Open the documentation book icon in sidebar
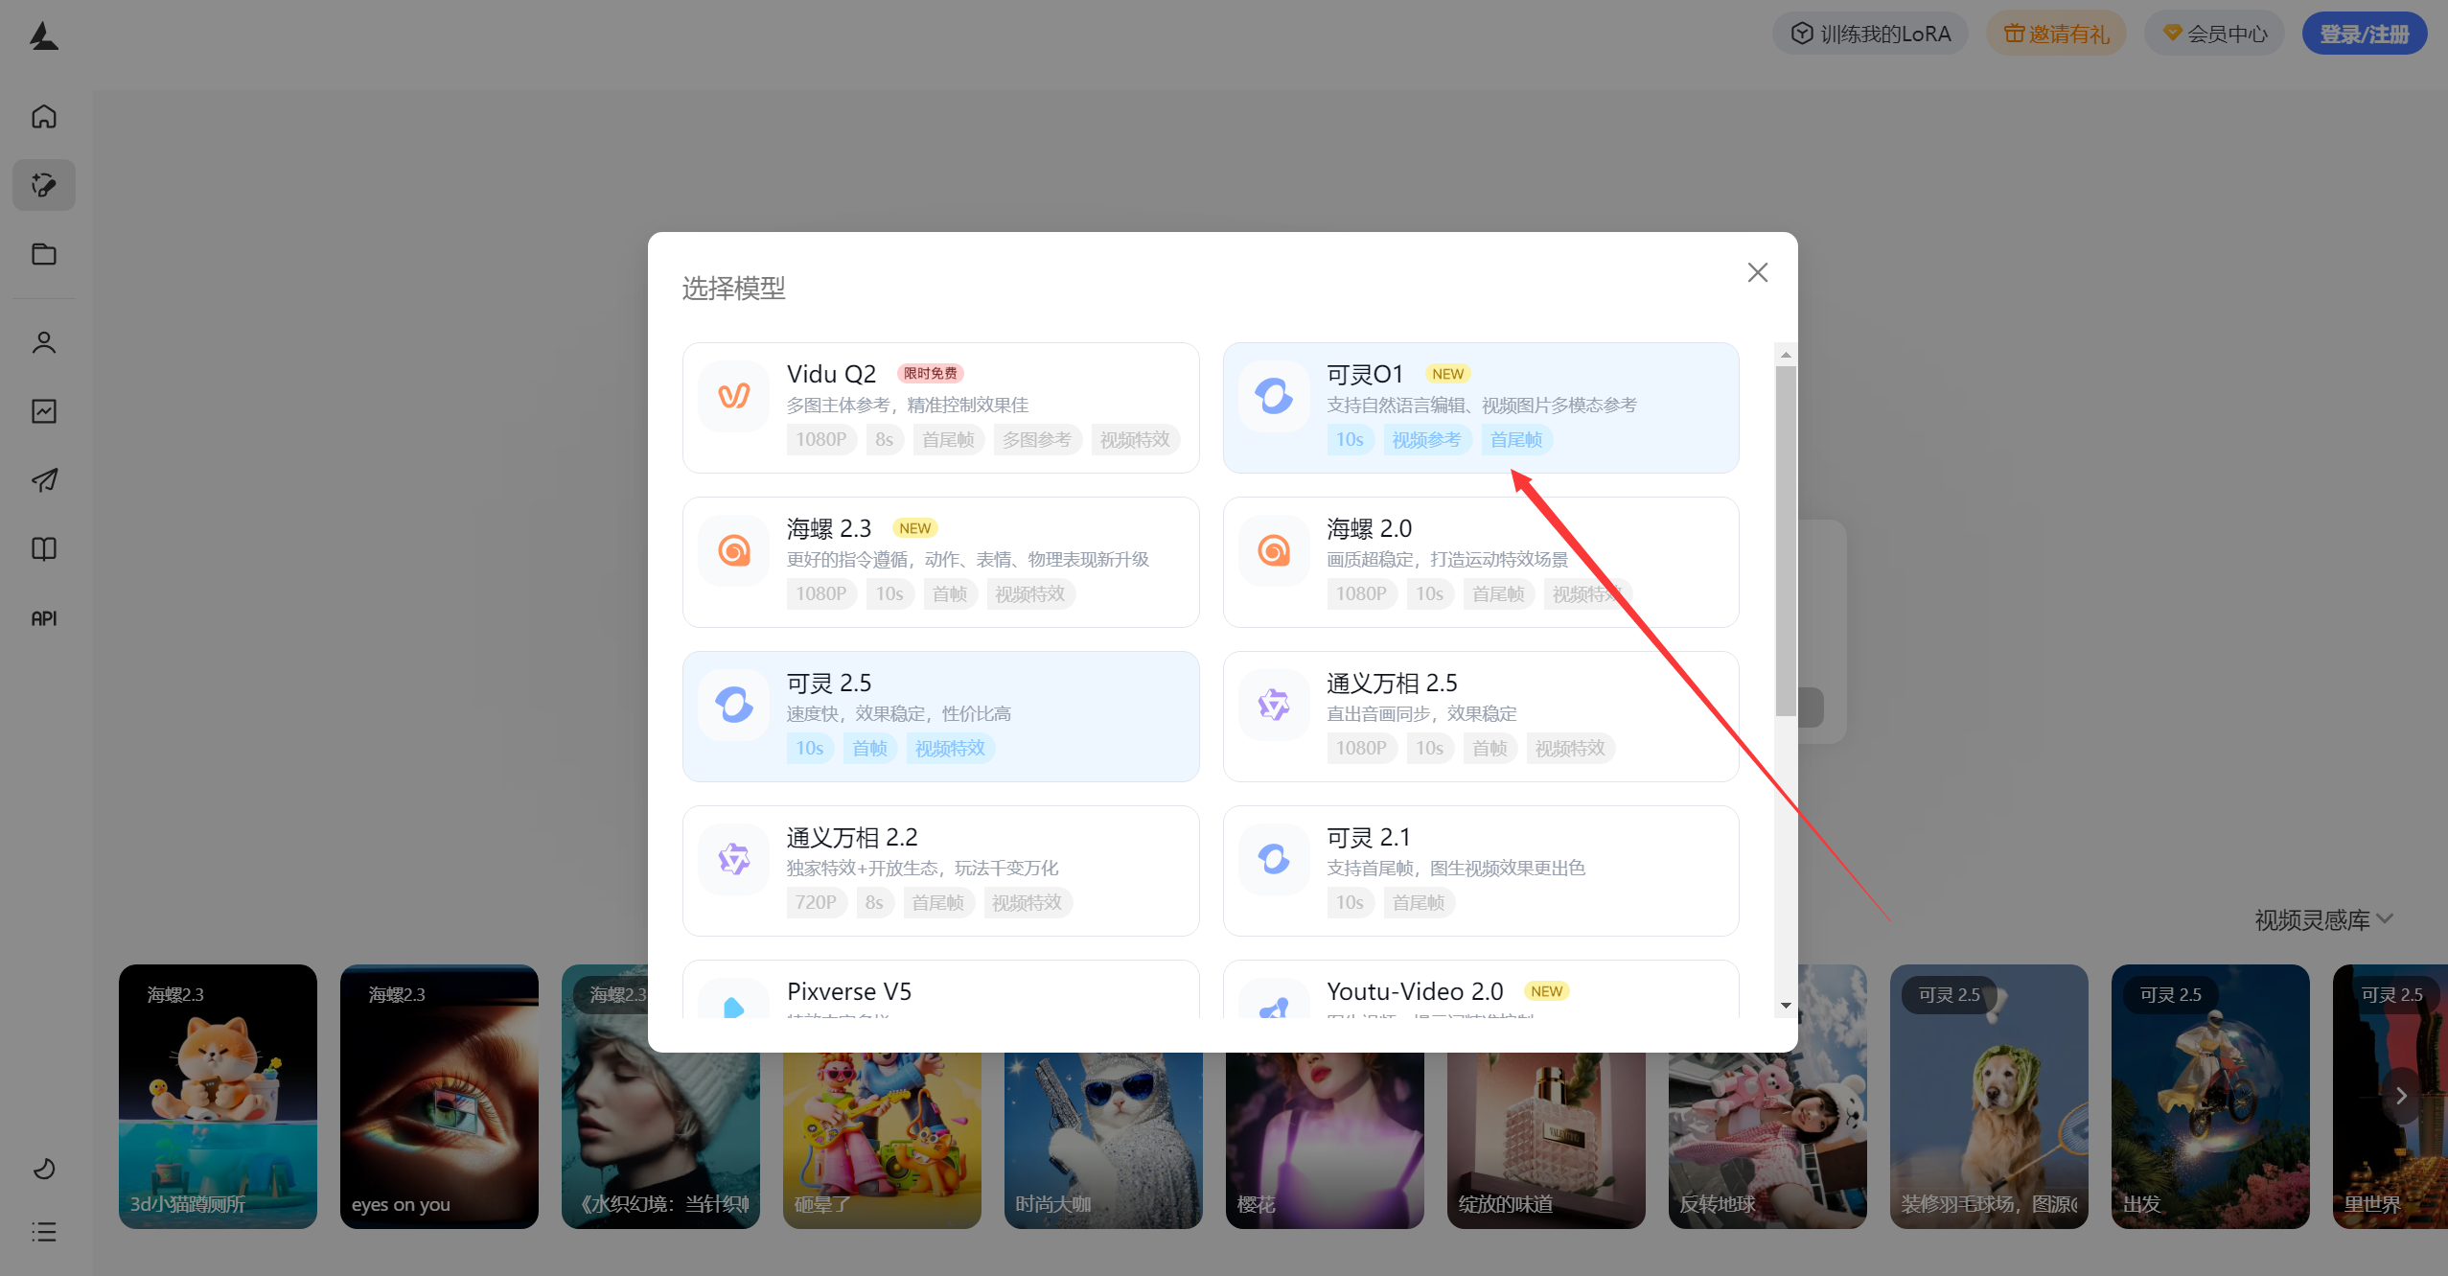The width and height of the screenshot is (2448, 1276). tap(43, 548)
